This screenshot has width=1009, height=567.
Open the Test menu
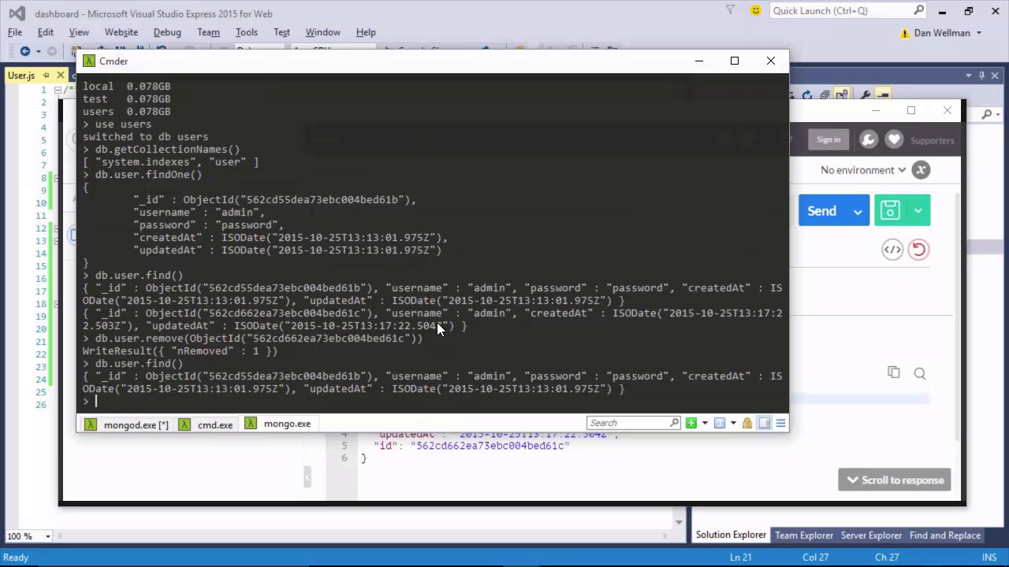(281, 32)
